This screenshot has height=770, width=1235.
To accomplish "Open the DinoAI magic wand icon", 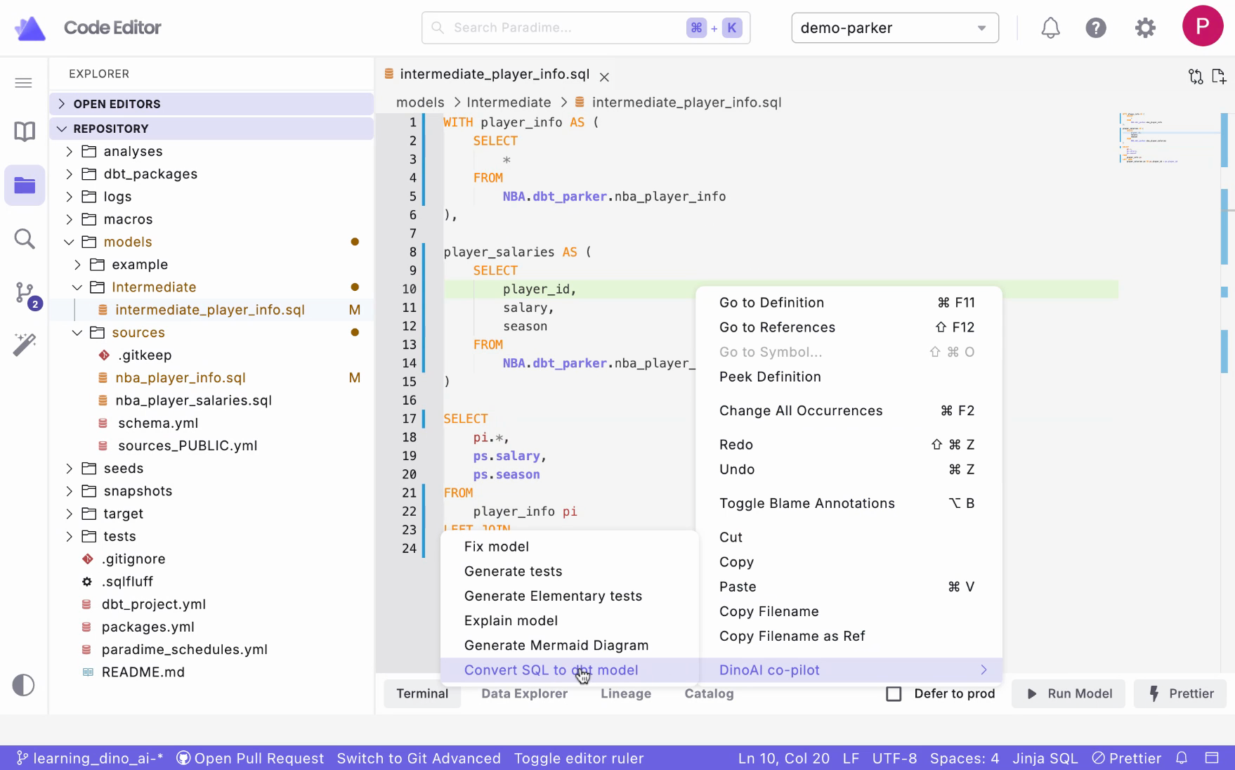I will [x=25, y=344].
